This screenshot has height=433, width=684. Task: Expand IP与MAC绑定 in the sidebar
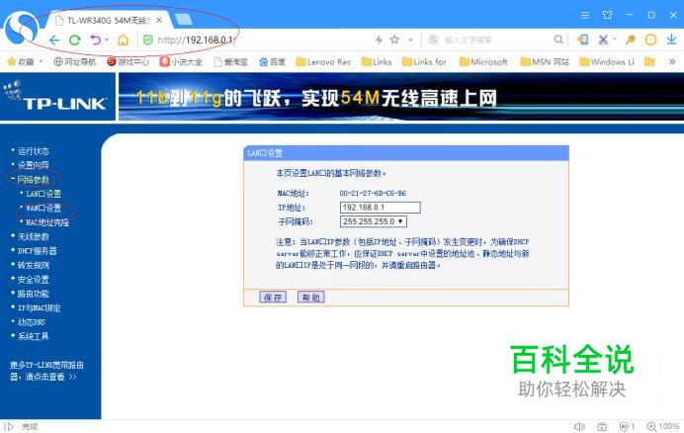(x=40, y=308)
